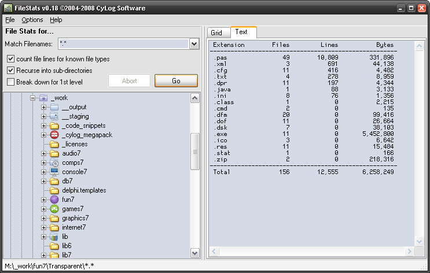Viewport: 430px width, 273px height.
Task: Expand the fun7 tree node
Action: coord(43,200)
